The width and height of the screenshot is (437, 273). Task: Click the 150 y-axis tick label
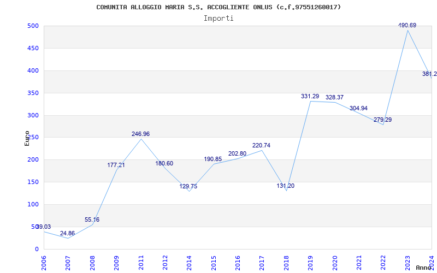pos(33,182)
